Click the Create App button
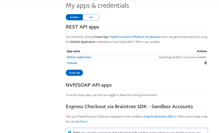 [74, 73]
